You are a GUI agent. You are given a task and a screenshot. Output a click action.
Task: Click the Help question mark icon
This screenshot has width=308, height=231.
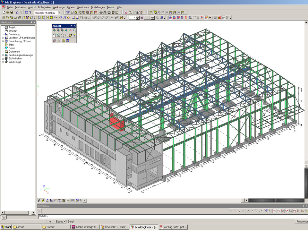tap(30, 12)
